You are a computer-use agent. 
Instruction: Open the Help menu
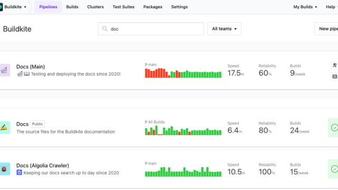[x=332, y=7]
